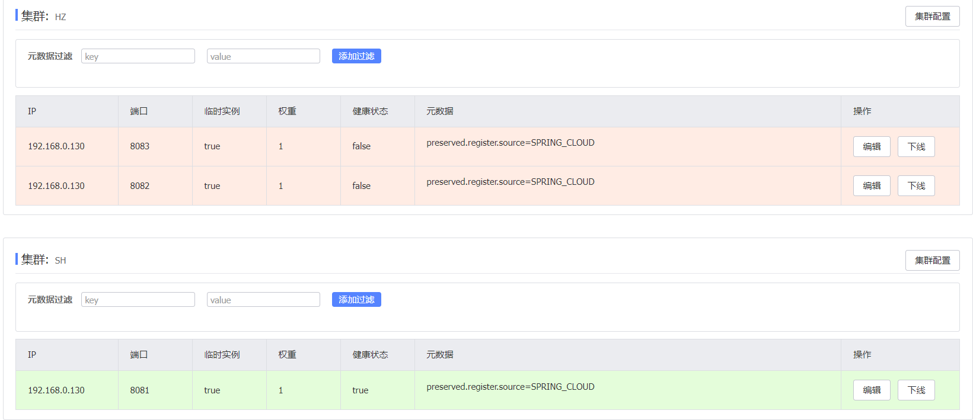Click the SH cluster name label
Image resolution: width=973 pixels, height=420 pixels.
point(60,261)
